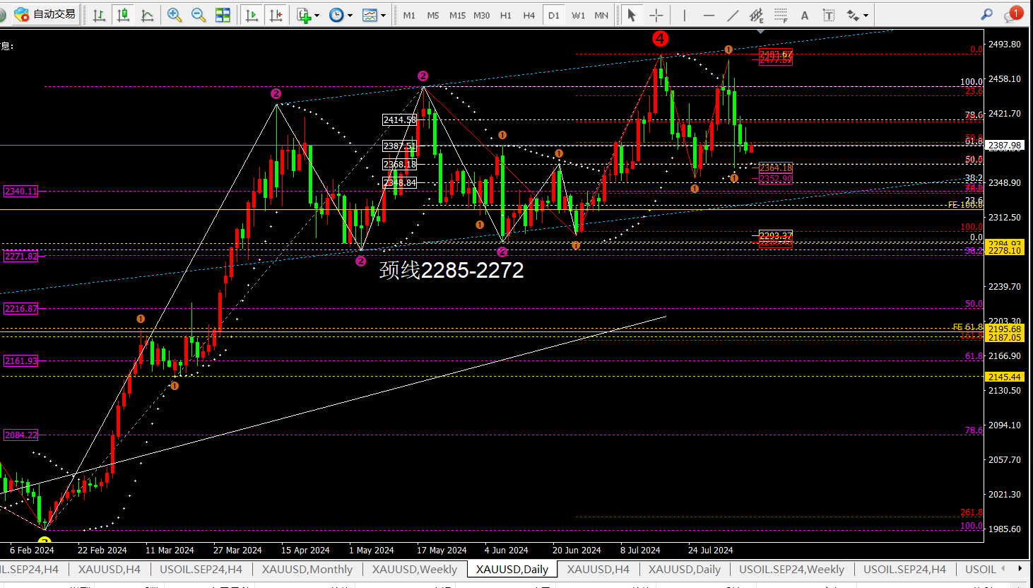
Task: Select W1 weekly timeframe
Action: tap(579, 15)
